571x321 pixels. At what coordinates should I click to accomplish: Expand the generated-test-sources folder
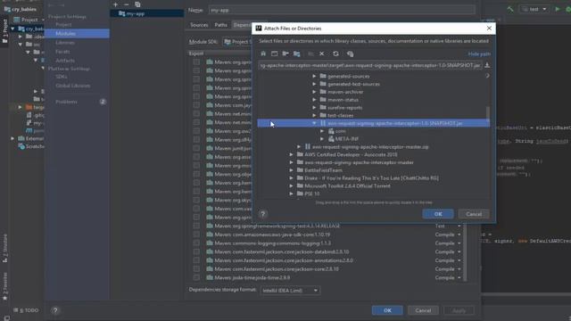tap(314, 84)
